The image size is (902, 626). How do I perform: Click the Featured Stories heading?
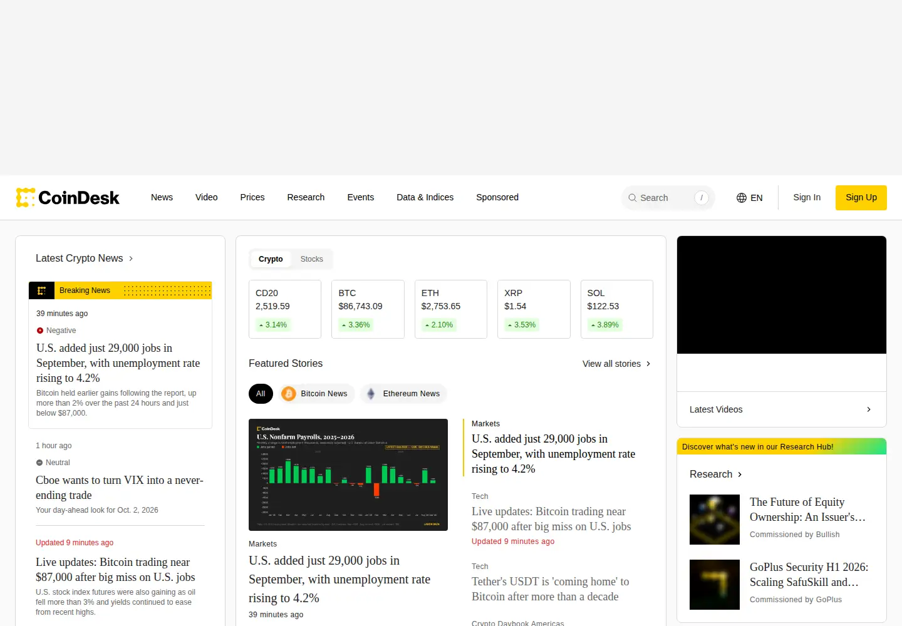(286, 364)
